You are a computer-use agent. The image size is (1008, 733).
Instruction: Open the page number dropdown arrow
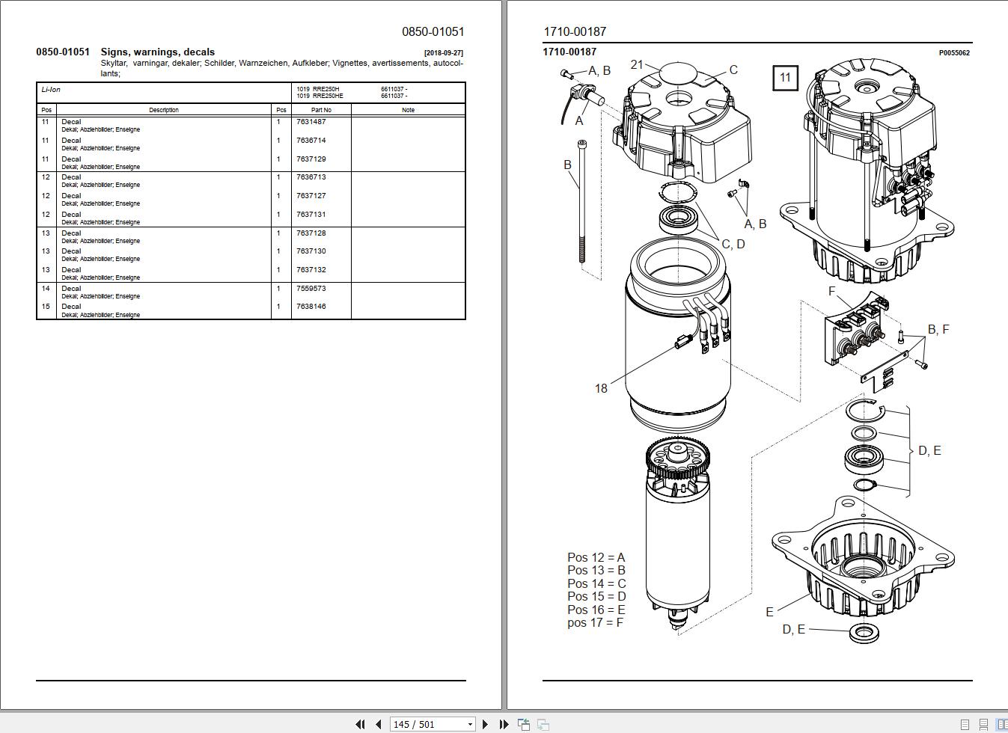tap(470, 724)
